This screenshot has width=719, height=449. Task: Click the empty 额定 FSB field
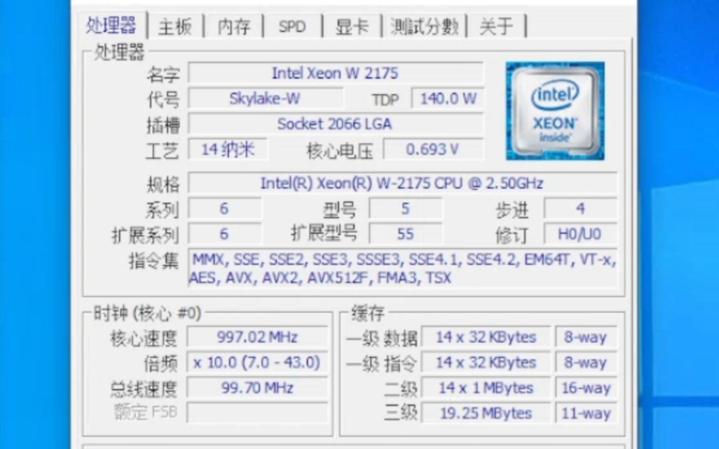tap(257, 413)
